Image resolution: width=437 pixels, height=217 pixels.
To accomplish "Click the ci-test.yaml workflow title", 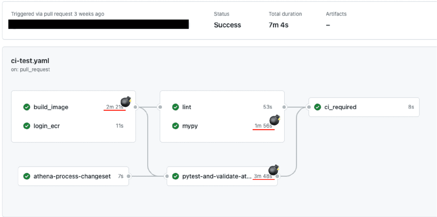I will pyautogui.click(x=30, y=61).
